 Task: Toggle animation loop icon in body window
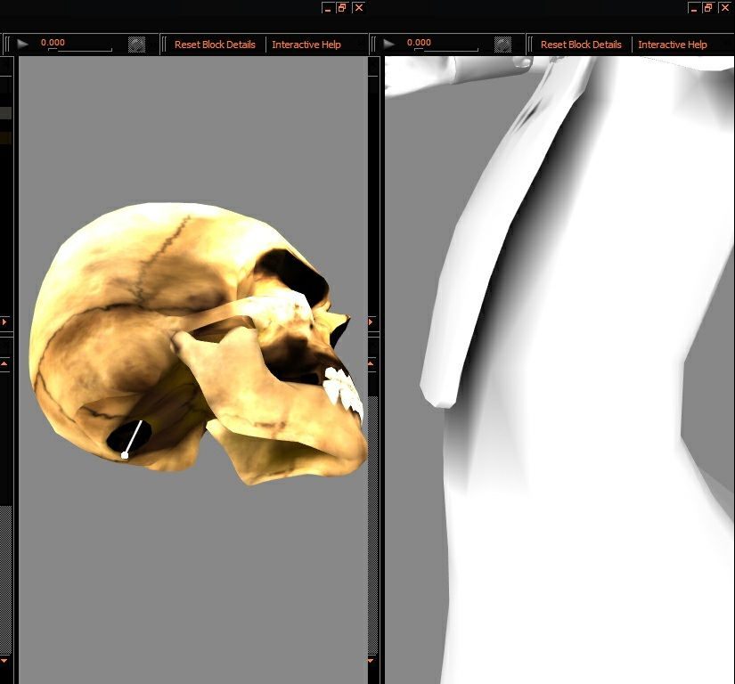click(x=502, y=45)
